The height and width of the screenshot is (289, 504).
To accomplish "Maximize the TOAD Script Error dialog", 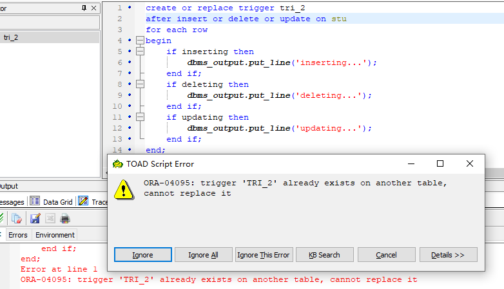I will point(440,163).
